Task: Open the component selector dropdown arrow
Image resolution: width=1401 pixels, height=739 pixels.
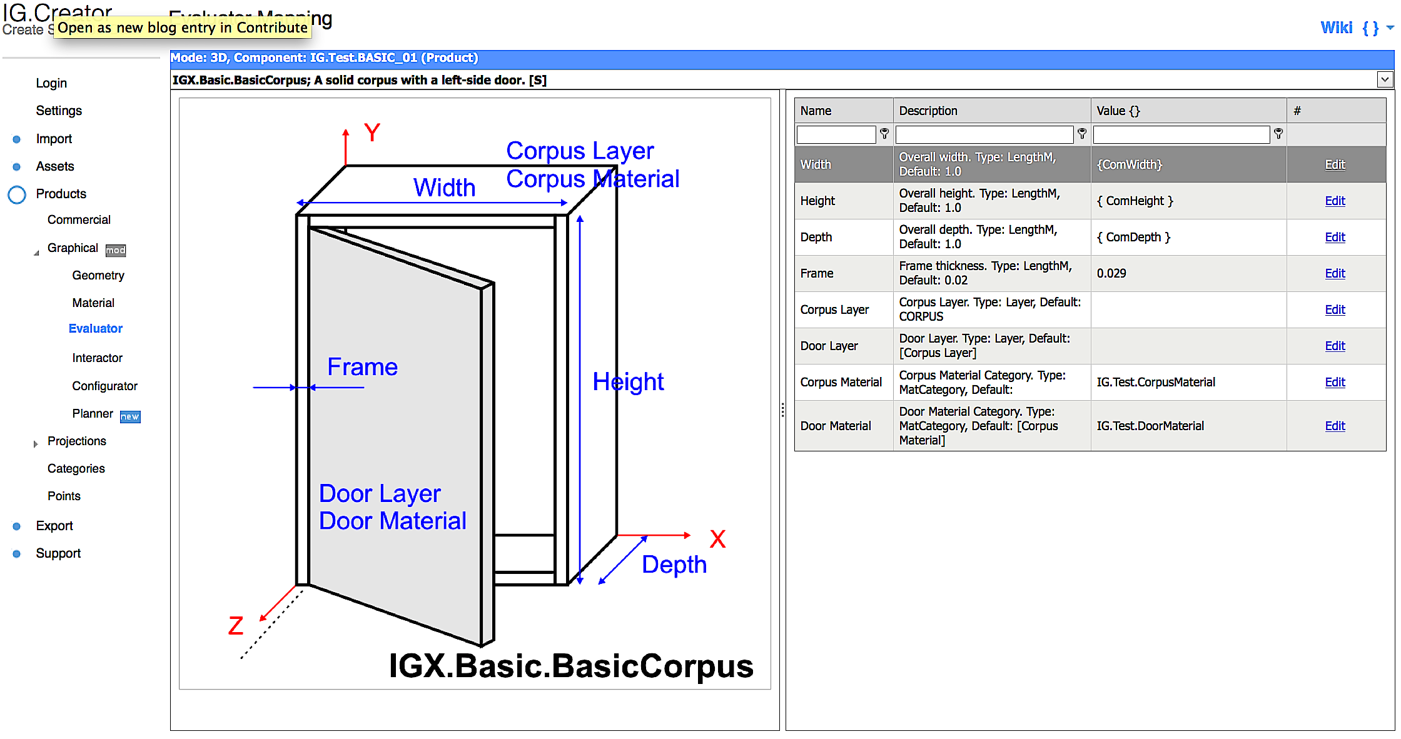Action: tap(1385, 79)
